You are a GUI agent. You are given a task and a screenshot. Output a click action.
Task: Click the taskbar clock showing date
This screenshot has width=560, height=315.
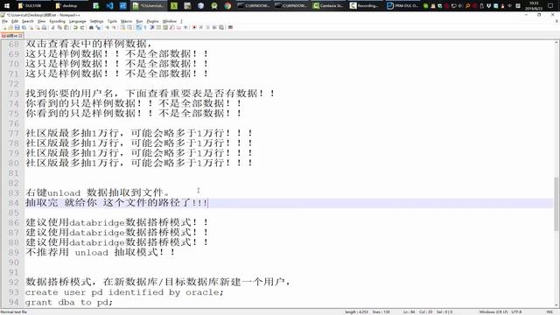(534, 6)
